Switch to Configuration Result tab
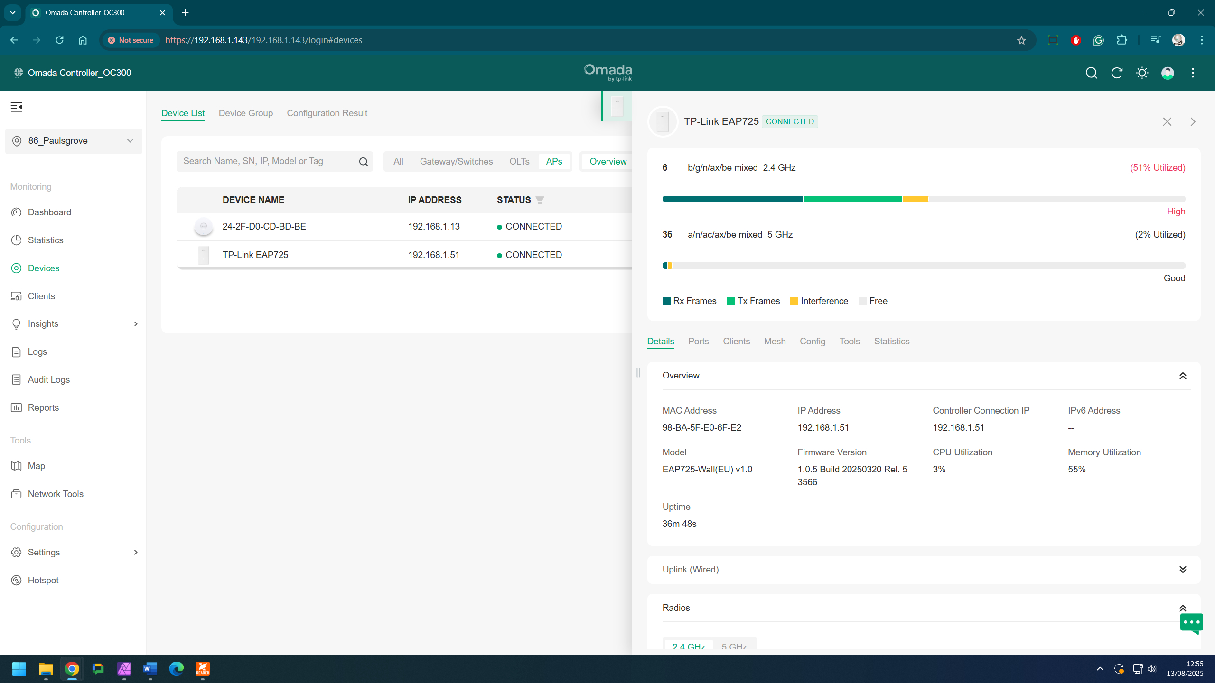Screen dimensions: 1215x683 [327, 113]
